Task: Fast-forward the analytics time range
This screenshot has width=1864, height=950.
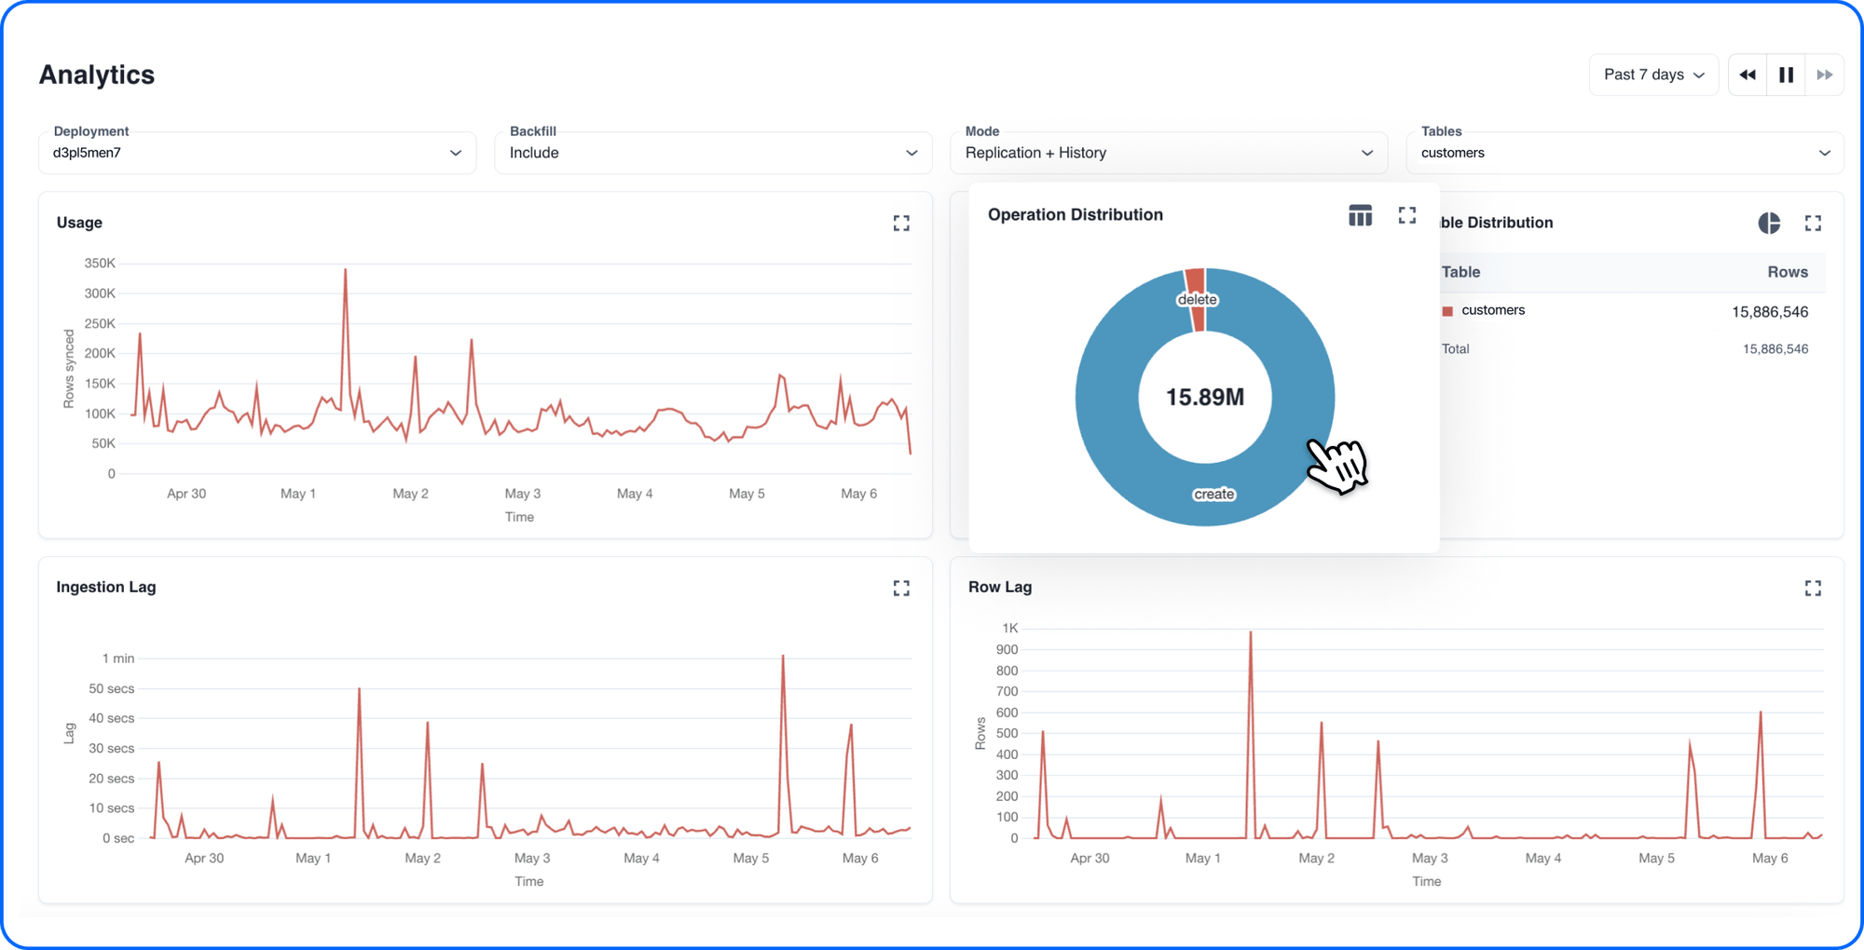Action: [x=1824, y=74]
